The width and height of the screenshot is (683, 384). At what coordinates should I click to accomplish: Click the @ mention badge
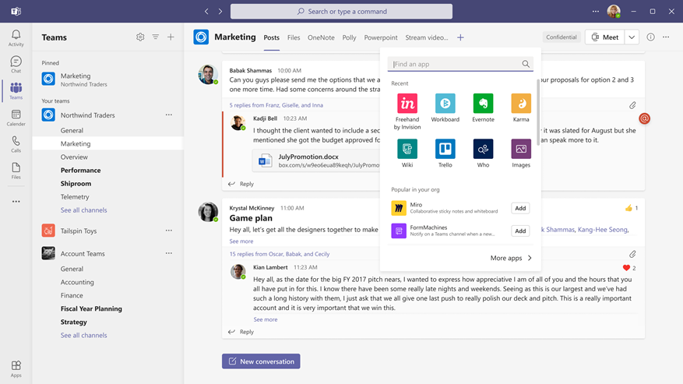click(x=644, y=118)
